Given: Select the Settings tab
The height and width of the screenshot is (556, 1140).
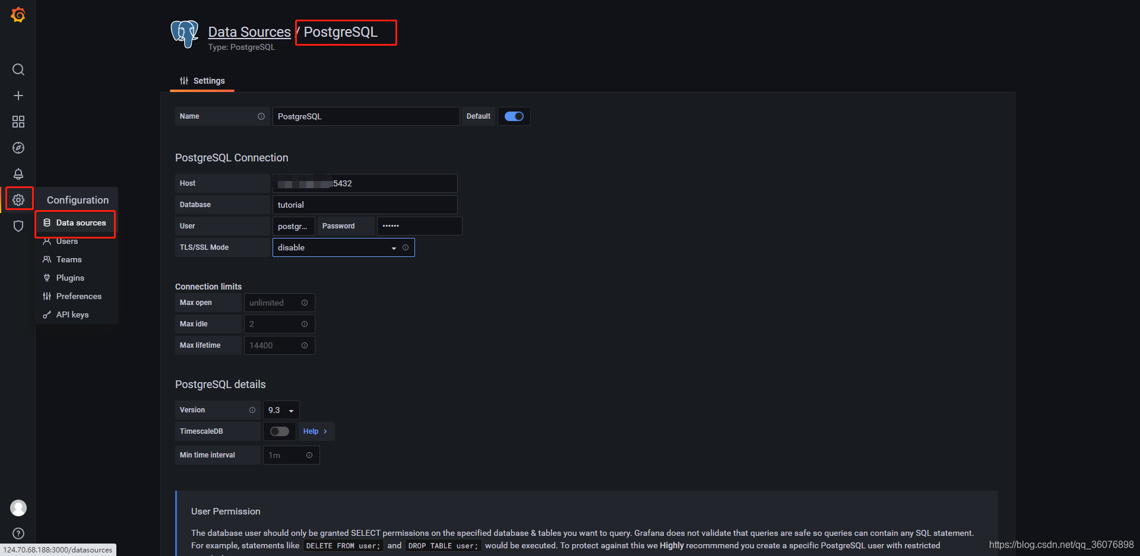Looking at the screenshot, I should click(202, 81).
